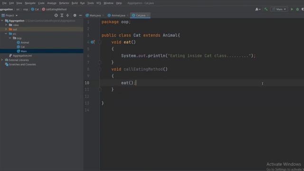Open the Refactor menu
This screenshot has width=304, height=171.
[64, 3]
